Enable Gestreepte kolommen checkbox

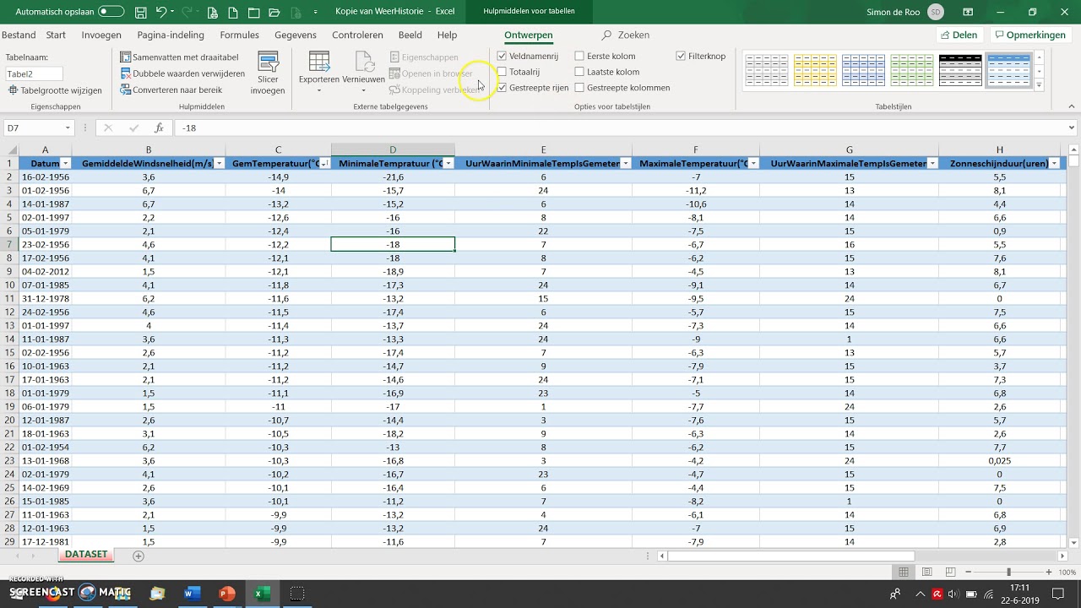[579, 88]
